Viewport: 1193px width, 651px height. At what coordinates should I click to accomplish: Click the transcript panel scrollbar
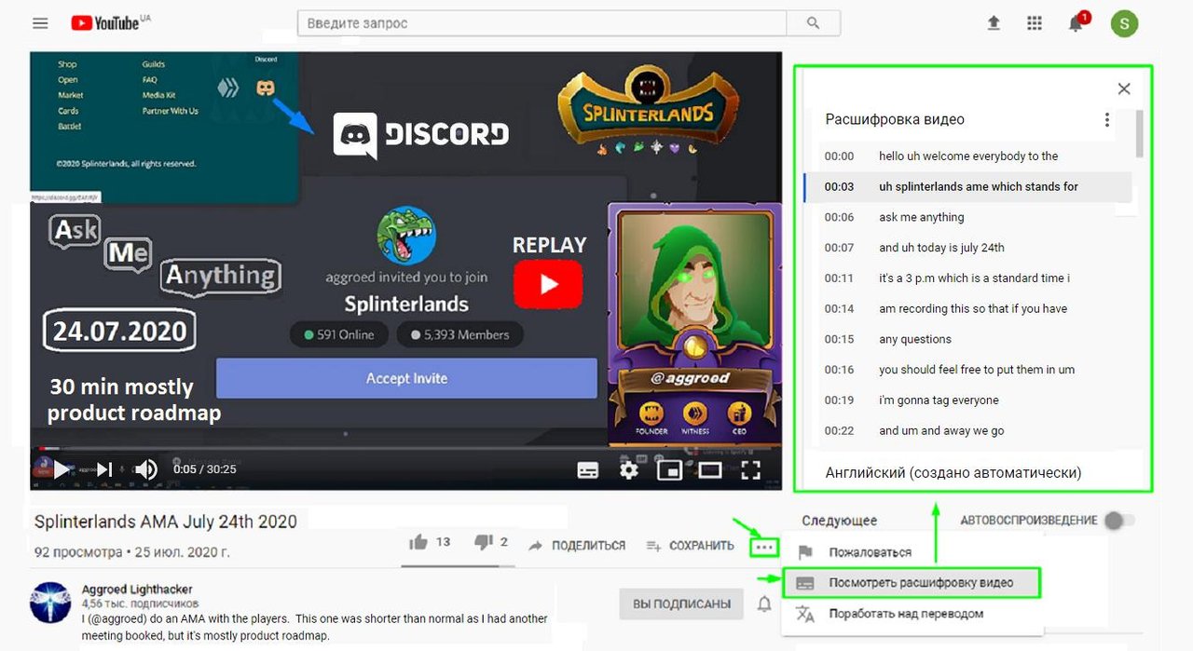coord(1139,133)
